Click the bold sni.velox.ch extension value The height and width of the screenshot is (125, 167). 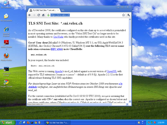39,55
